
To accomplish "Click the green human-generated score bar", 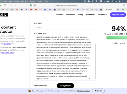I will (117, 38).
